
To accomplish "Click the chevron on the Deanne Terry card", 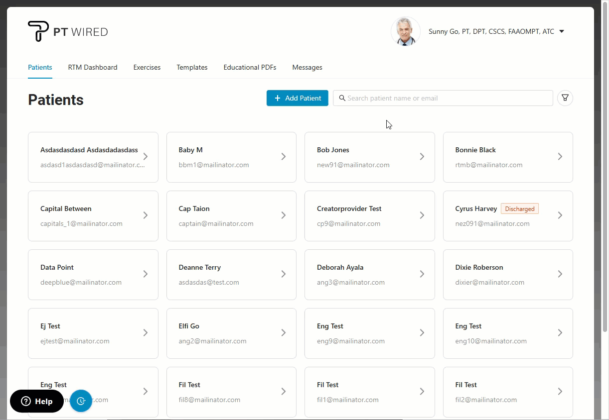I will (283, 274).
